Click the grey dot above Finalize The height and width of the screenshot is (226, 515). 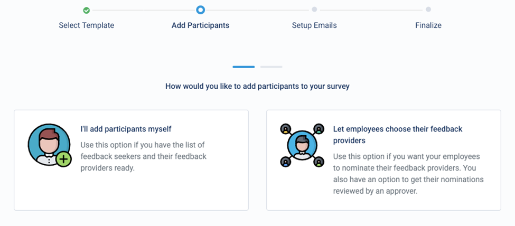click(428, 10)
